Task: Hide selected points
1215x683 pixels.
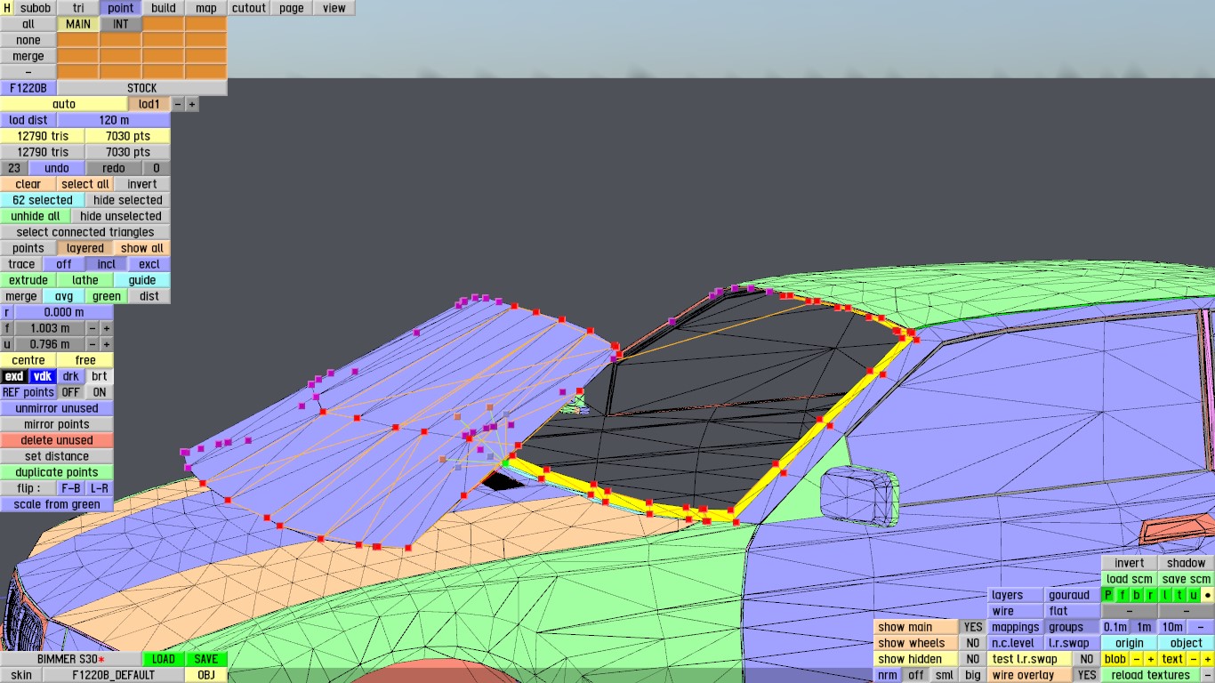Action: tap(128, 200)
